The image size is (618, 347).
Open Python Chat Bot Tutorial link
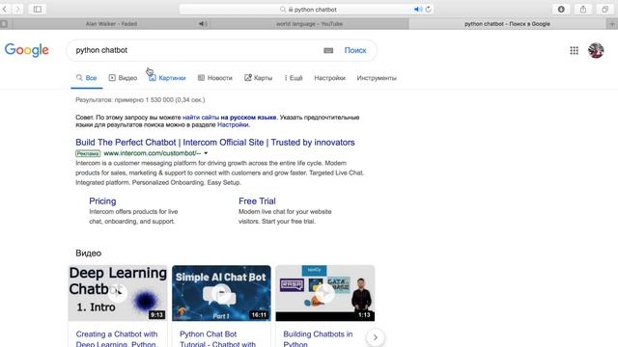(218, 338)
